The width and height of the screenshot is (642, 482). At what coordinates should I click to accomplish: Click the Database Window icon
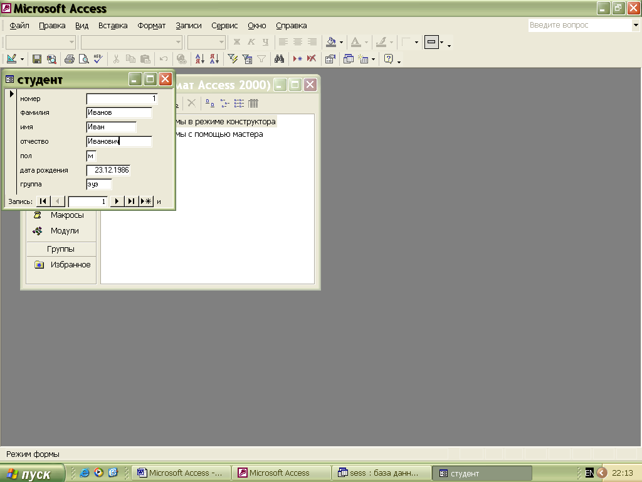[x=349, y=59]
